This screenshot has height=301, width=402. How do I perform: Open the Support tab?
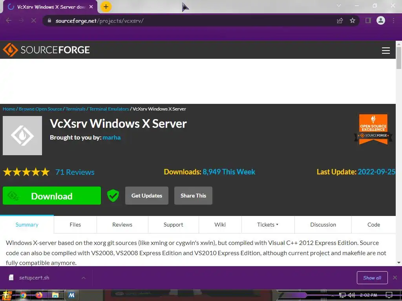173,225
